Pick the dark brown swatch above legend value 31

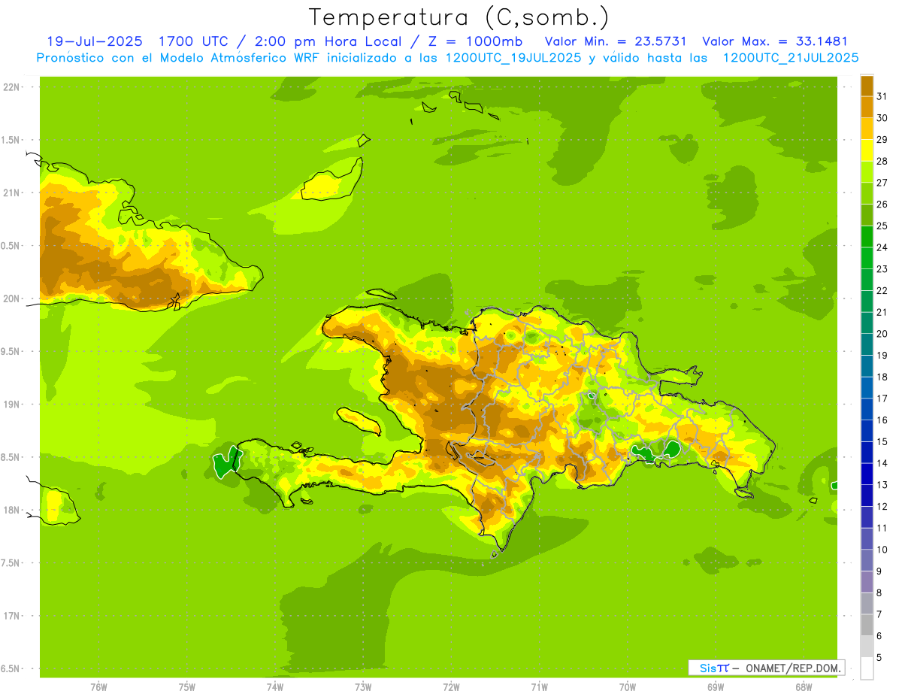click(867, 86)
